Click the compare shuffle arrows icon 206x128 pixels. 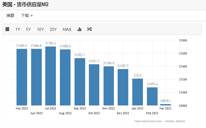pos(89,29)
